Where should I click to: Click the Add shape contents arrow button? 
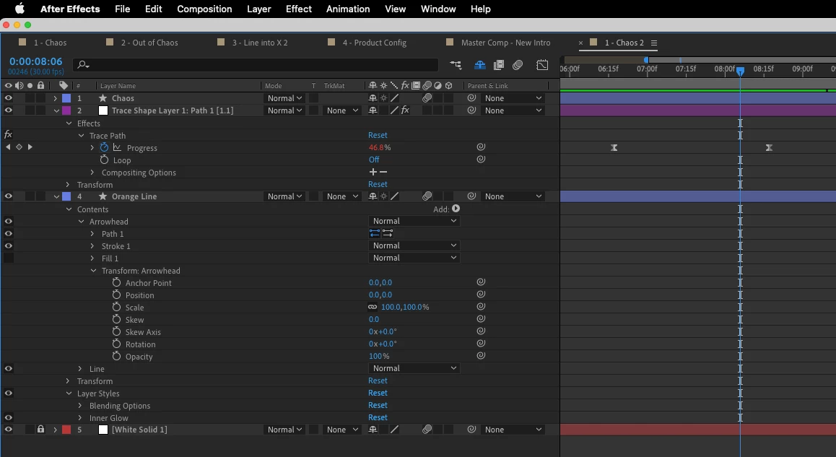click(x=456, y=209)
